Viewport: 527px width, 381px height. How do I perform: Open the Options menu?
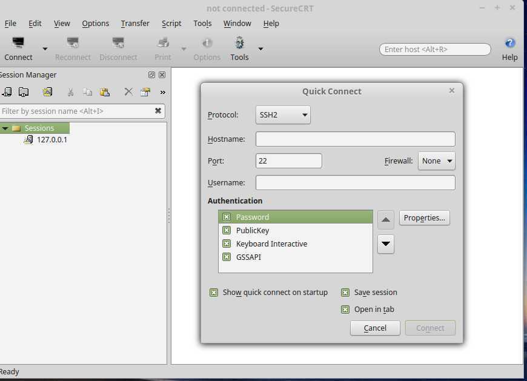[x=96, y=24]
